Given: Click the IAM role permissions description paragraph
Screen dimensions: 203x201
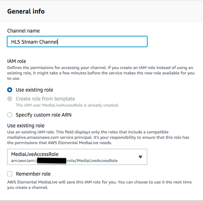Looking at the screenshot, I should (x=101, y=73).
